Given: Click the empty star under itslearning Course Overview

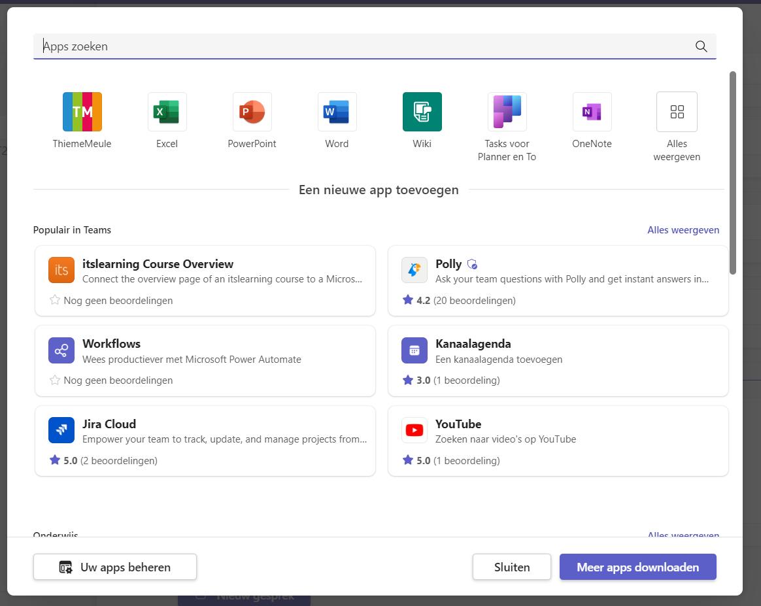Looking at the screenshot, I should (55, 300).
